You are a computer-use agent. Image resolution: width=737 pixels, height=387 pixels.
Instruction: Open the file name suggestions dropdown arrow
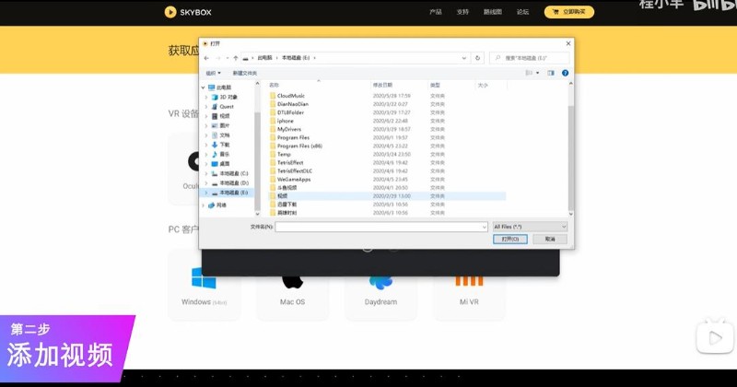(485, 227)
